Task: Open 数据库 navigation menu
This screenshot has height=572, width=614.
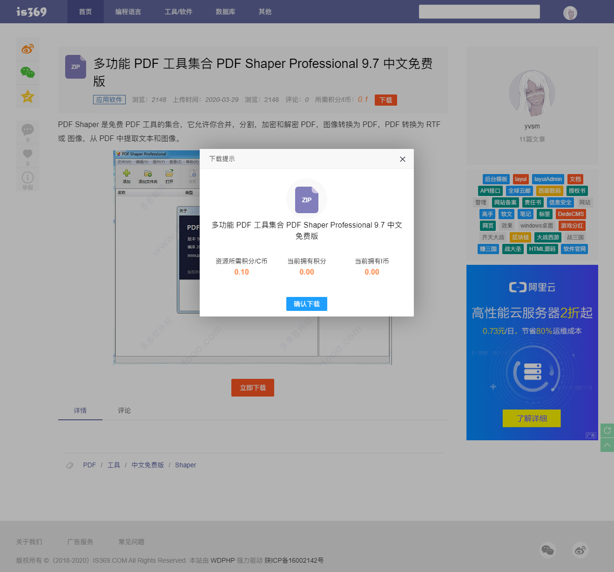Action: [x=225, y=12]
